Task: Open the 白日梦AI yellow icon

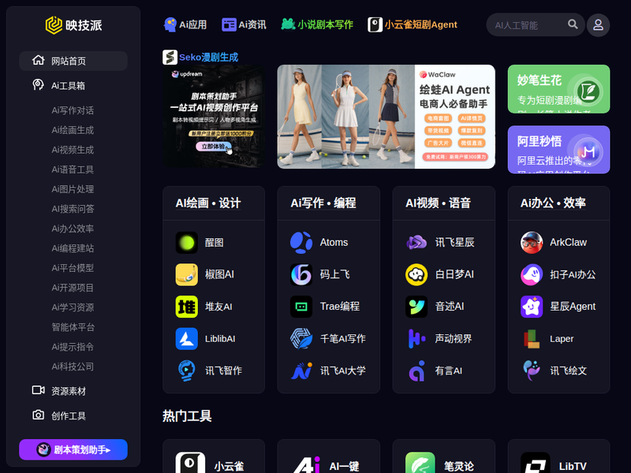Action: click(x=416, y=274)
